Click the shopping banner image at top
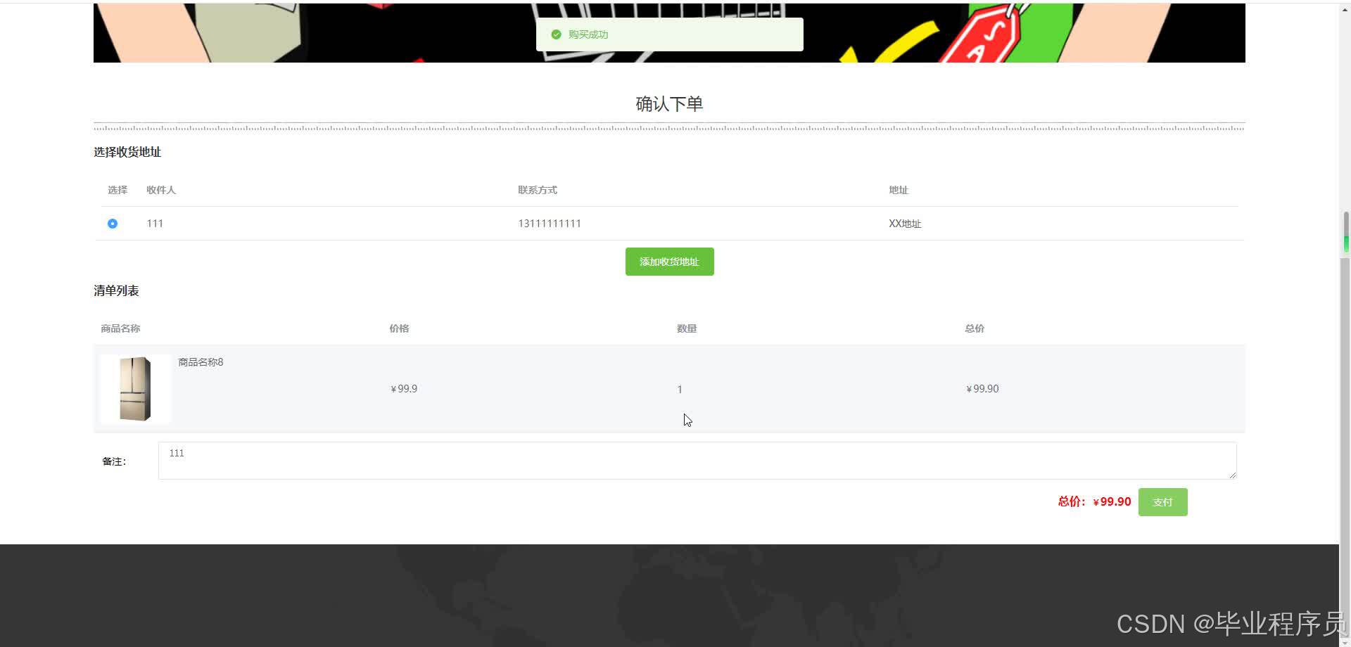This screenshot has height=647, width=1351. click(x=669, y=32)
